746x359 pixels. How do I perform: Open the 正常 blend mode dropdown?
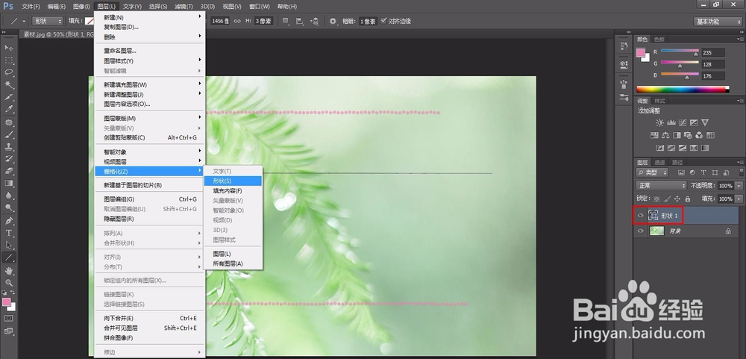click(x=661, y=186)
